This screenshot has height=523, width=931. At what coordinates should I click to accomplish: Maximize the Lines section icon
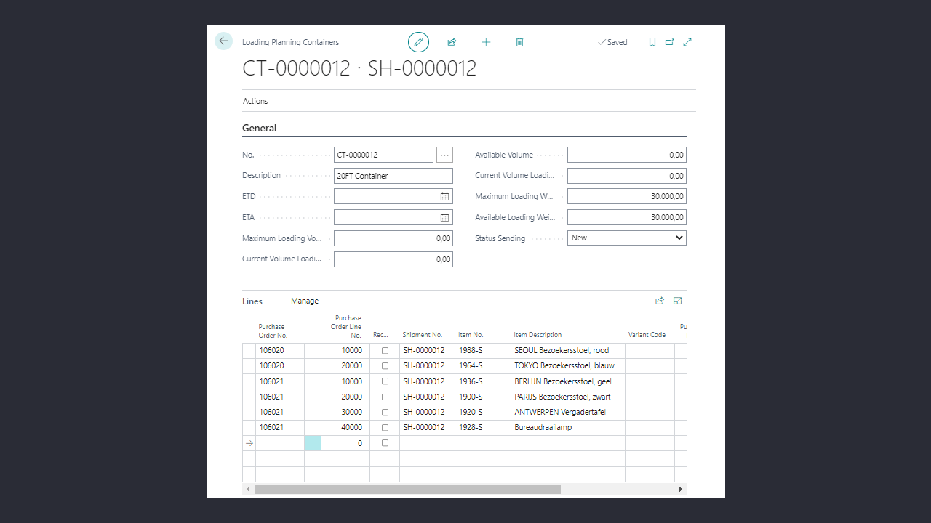[x=678, y=301]
